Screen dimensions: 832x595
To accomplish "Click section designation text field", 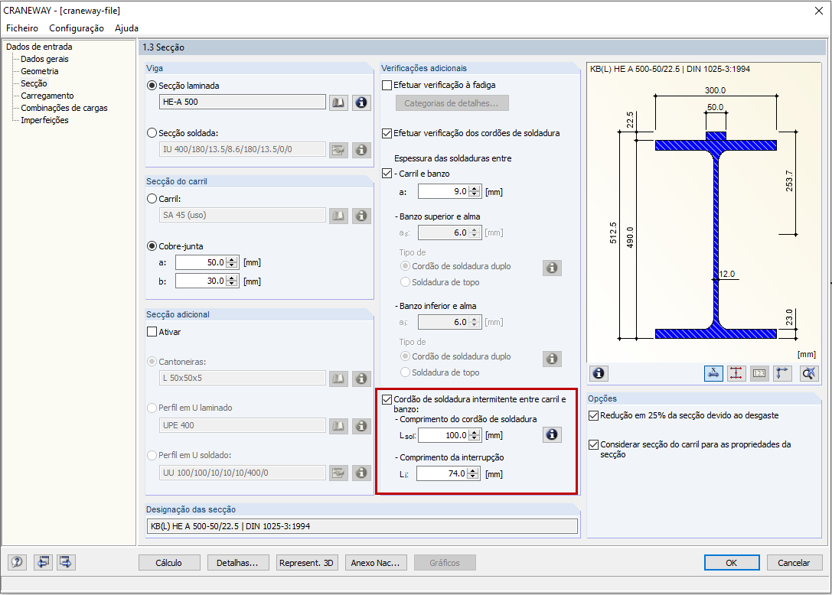I will click(x=362, y=526).
